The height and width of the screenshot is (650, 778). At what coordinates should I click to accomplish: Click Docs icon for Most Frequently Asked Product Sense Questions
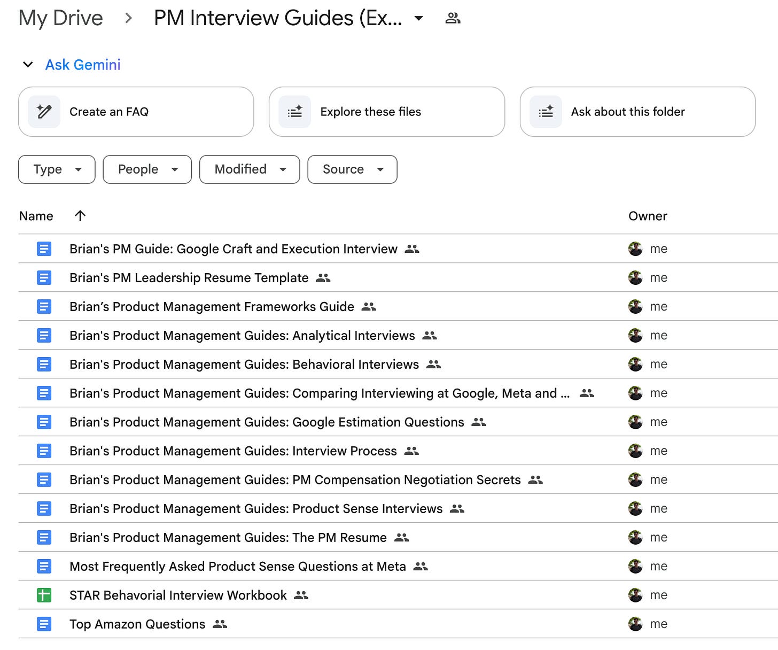click(x=44, y=566)
